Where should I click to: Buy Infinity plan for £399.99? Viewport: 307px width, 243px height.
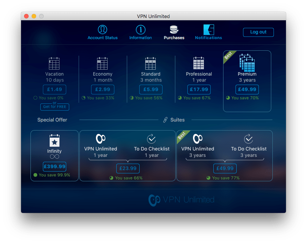point(55,167)
